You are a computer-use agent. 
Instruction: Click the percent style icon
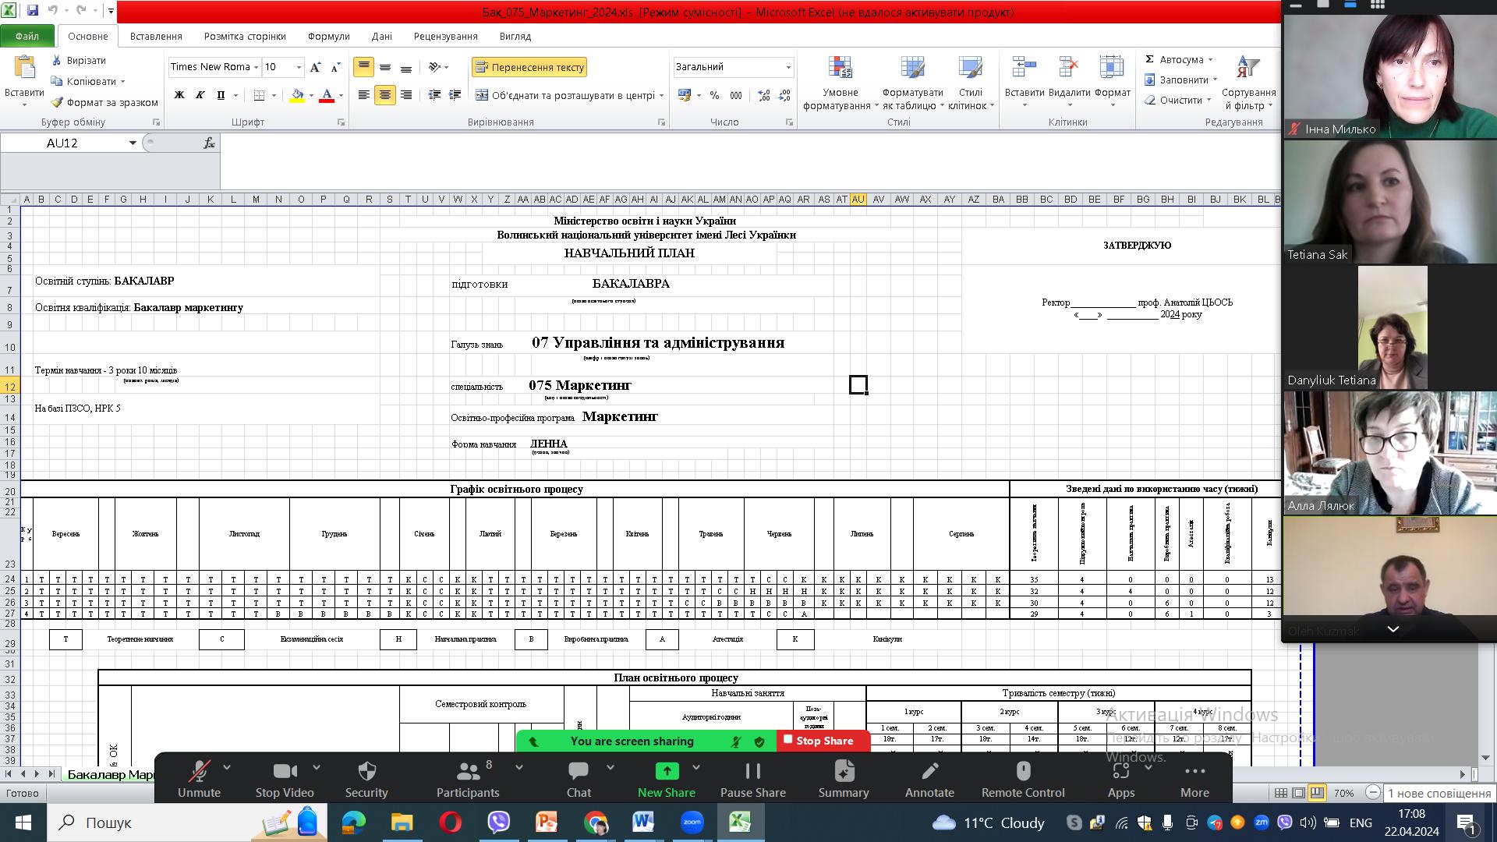pos(715,95)
